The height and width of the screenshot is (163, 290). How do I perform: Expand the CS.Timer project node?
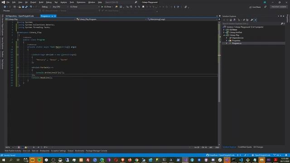pyautogui.click(x=224, y=29)
